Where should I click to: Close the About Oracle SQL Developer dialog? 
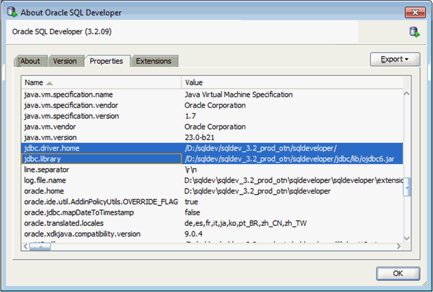point(415,13)
